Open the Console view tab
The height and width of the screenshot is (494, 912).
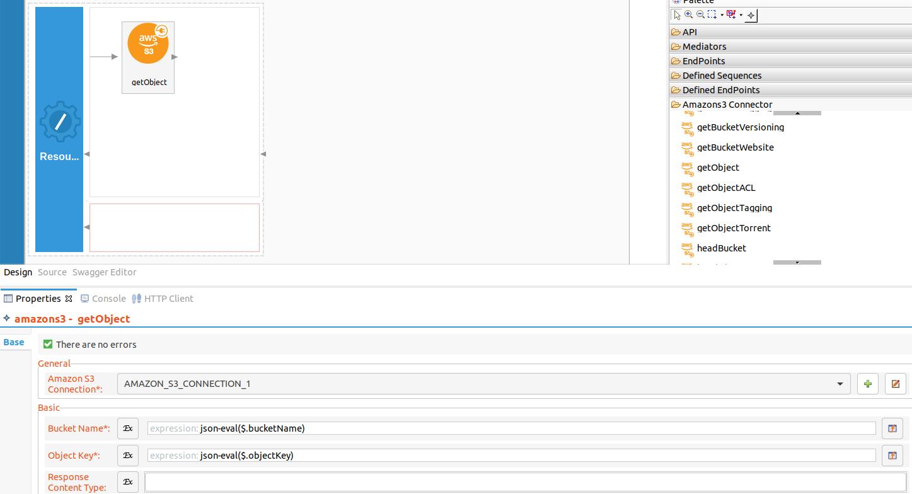[103, 299]
